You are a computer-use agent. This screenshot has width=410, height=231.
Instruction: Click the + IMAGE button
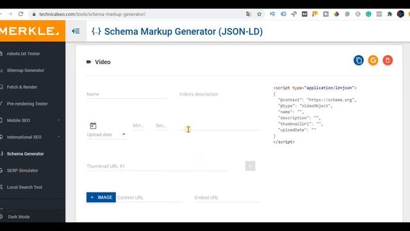pyautogui.click(x=101, y=197)
